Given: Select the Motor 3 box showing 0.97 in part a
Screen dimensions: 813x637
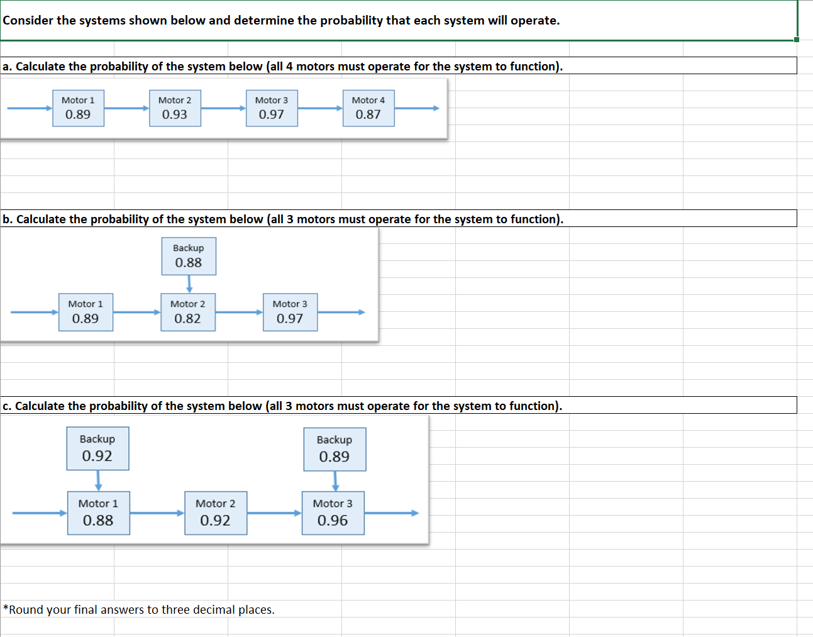Looking at the screenshot, I should pos(272,108).
